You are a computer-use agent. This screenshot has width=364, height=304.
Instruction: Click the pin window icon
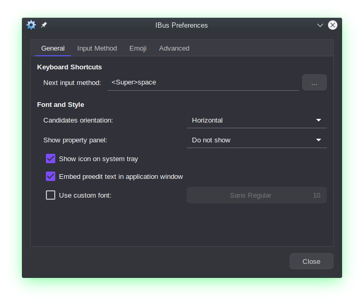(44, 25)
